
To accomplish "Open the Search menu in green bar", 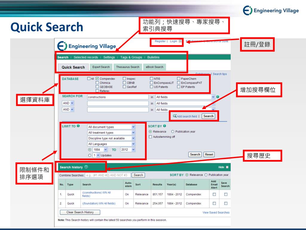I will coord(63,57).
